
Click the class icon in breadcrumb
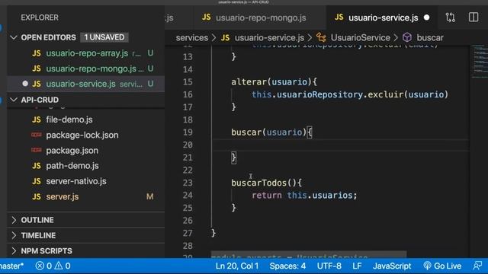tap(321, 37)
